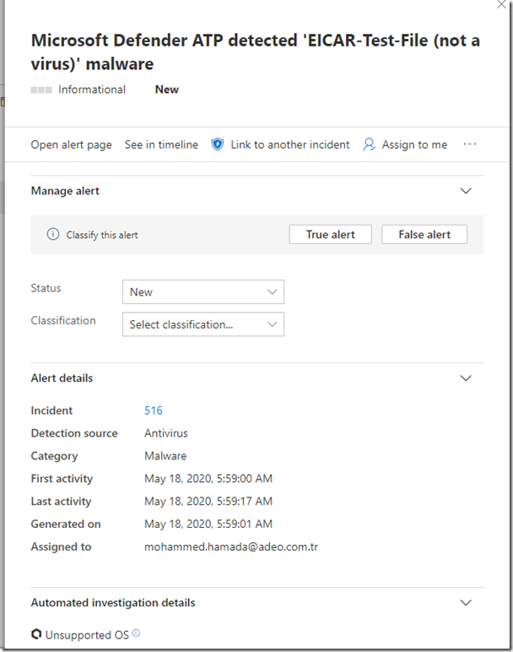Open incident 516 link
Image resolution: width=513 pixels, height=652 pixels.
154,410
